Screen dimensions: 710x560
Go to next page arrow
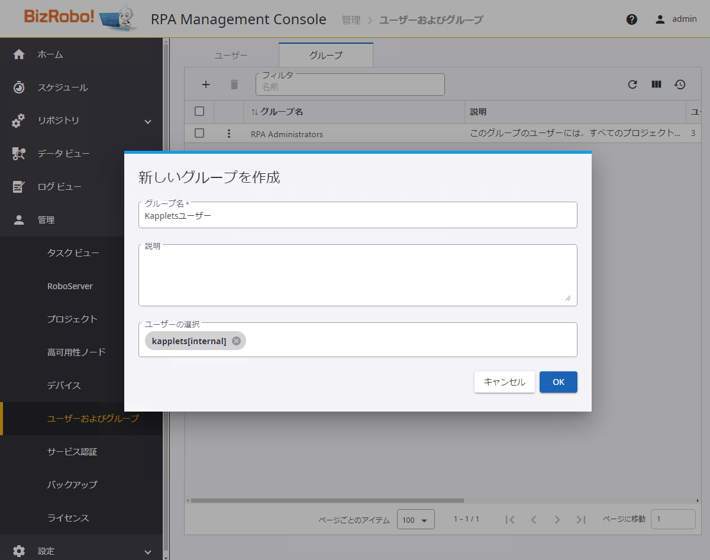tap(557, 520)
